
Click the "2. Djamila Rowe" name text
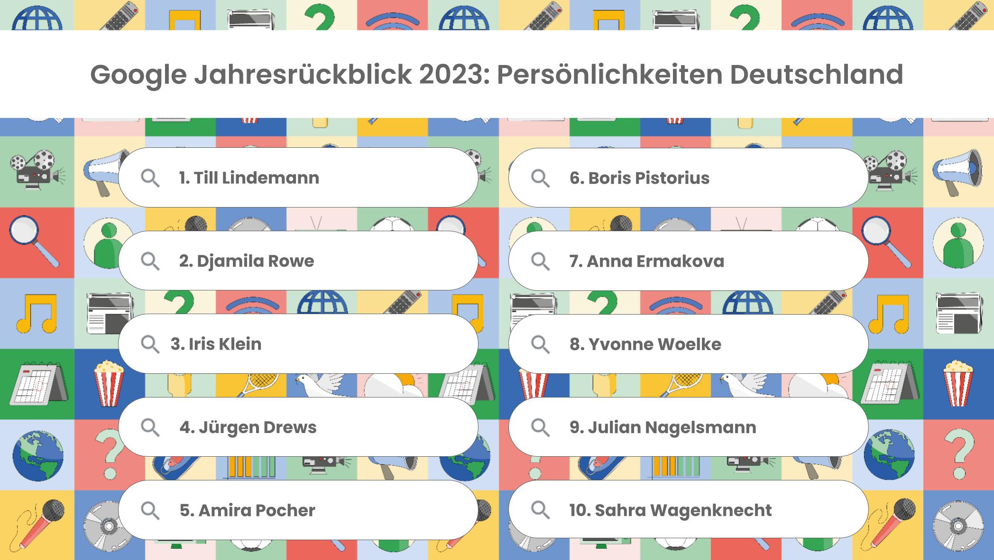[247, 261]
